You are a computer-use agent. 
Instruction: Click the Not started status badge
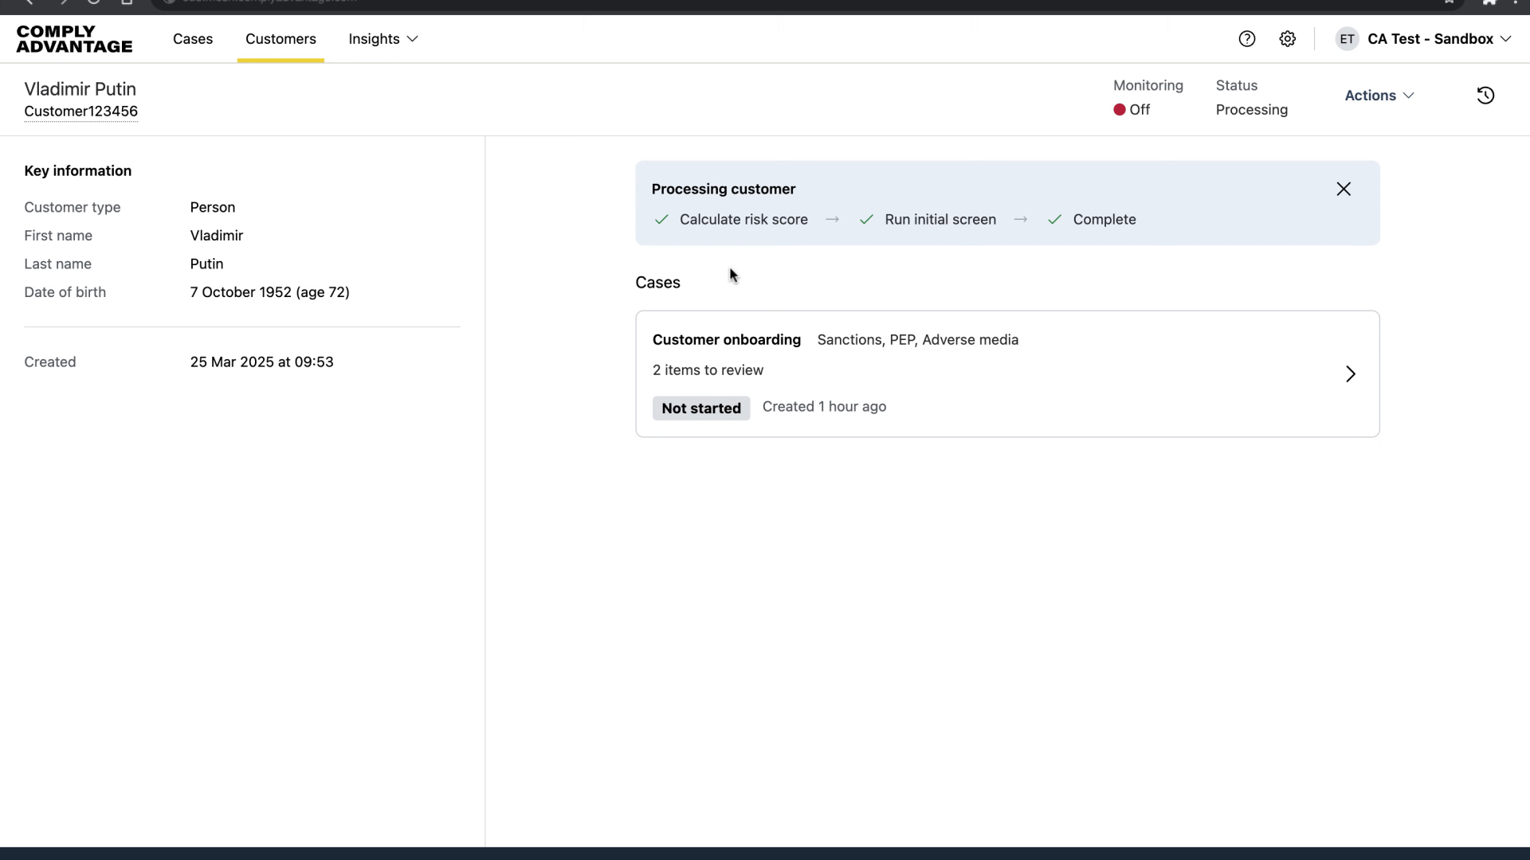pyautogui.click(x=700, y=408)
